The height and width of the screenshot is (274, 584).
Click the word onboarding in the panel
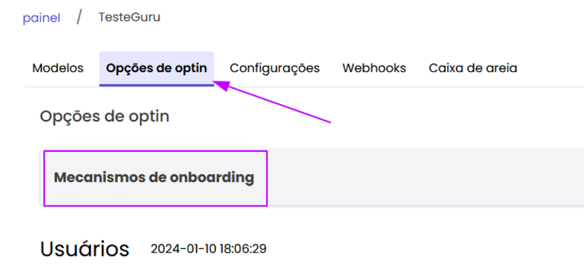tap(212, 178)
